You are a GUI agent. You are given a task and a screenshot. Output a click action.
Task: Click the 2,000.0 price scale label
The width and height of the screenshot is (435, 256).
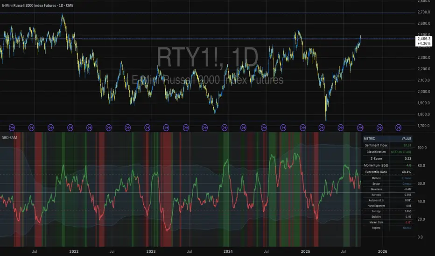(424, 92)
